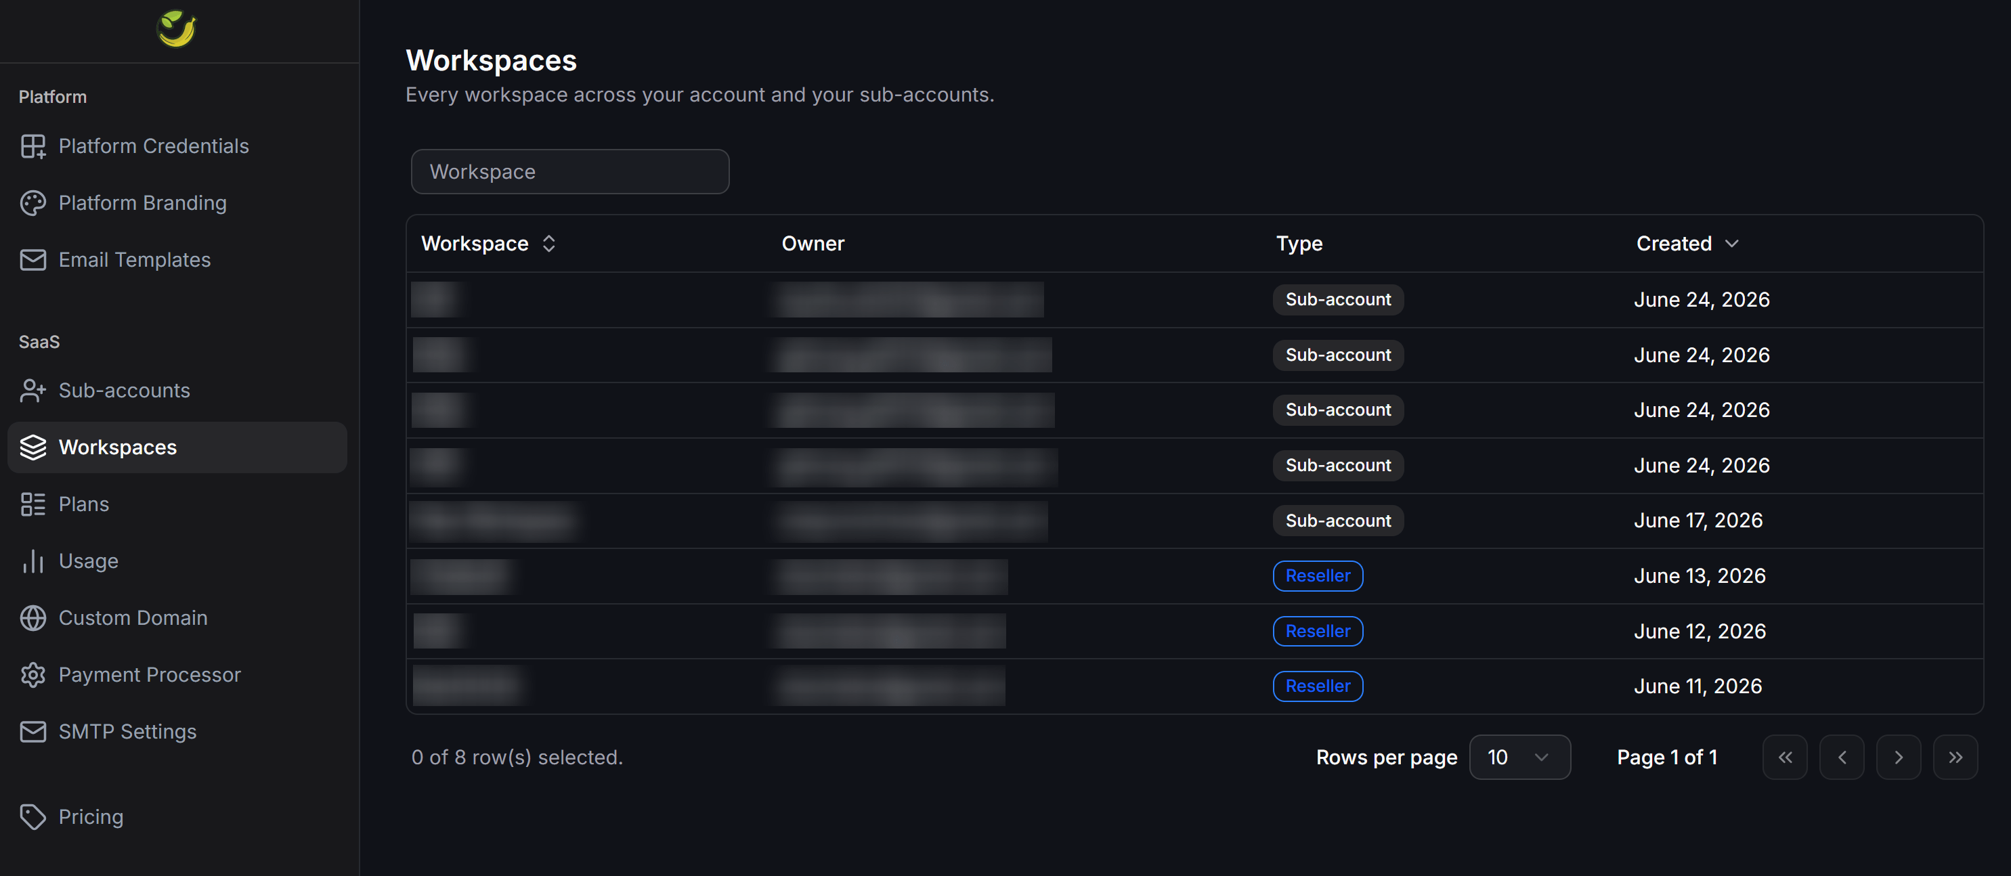Jump to last page with double-right arrows

click(1955, 758)
